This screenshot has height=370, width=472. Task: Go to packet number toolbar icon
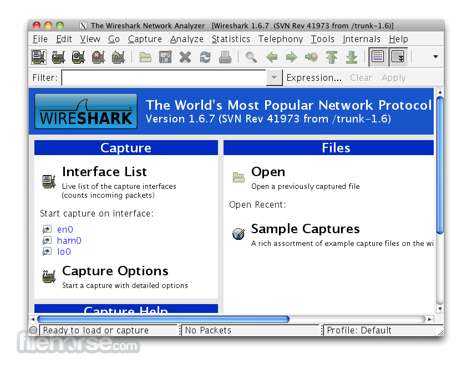coord(311,57)
